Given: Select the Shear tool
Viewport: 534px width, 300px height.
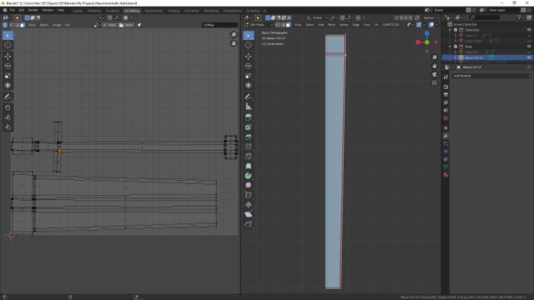Looking at the screenshot, I should tap(248, 214).
